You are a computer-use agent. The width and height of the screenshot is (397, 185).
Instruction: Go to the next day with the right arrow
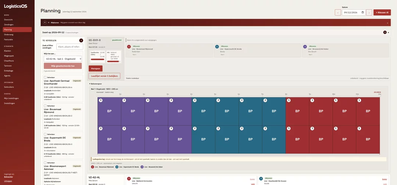pos(369,12)
